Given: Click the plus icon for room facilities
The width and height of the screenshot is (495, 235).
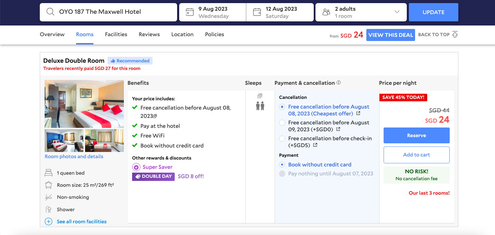Looking at the screenshot, I should pyautogui.click(x=48, y=222).
